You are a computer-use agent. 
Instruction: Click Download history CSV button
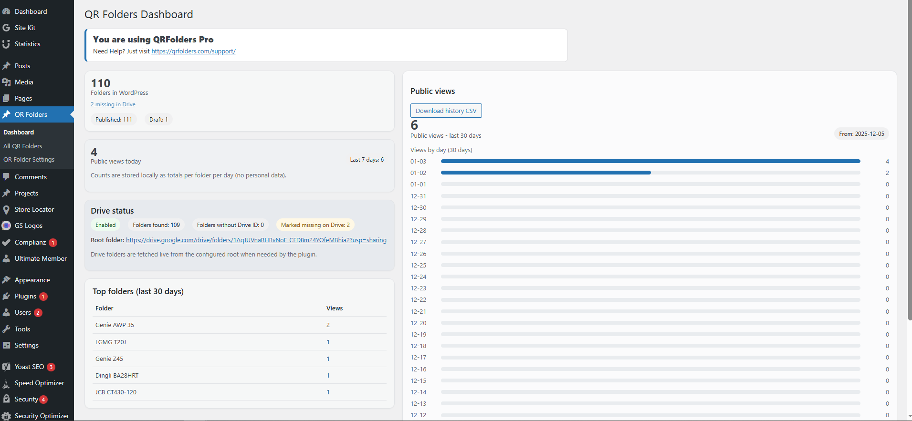[446, 111]
